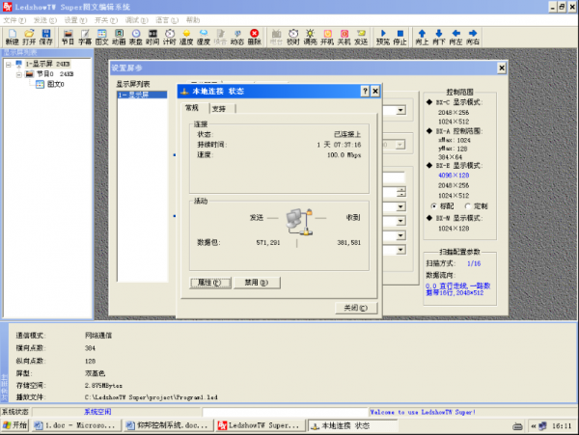Select the 标配 radio button

(x=434, y=206)
